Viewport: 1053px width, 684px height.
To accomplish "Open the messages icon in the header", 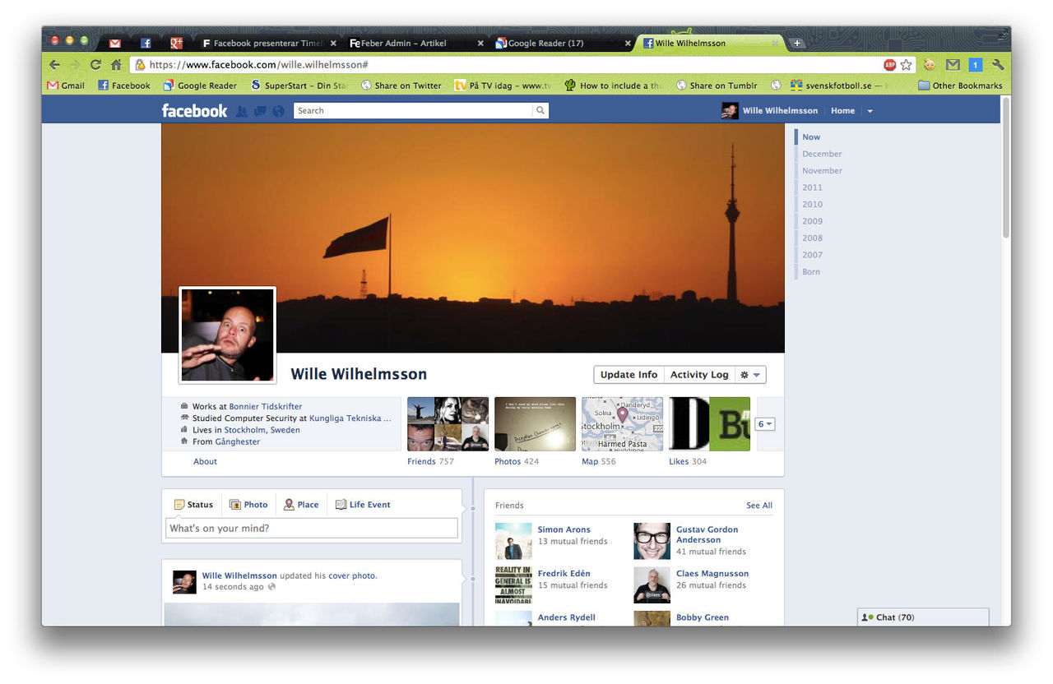I will click(259, 110).
